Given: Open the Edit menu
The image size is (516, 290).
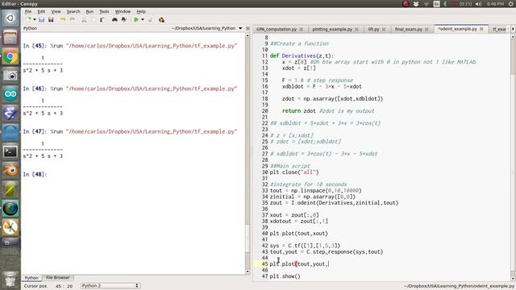Looking at the screenshot, I should [x=41, y=11].
